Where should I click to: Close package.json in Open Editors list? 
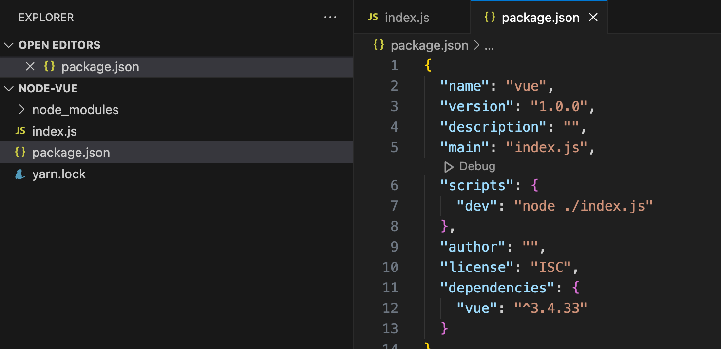click(x=30, y=67)
